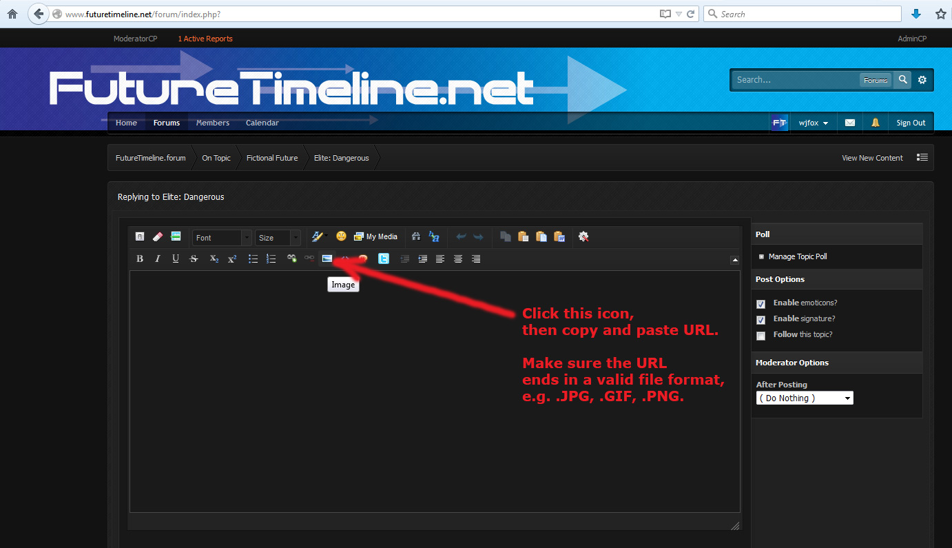Apply Superscript formatting

[x=232, y=258]
